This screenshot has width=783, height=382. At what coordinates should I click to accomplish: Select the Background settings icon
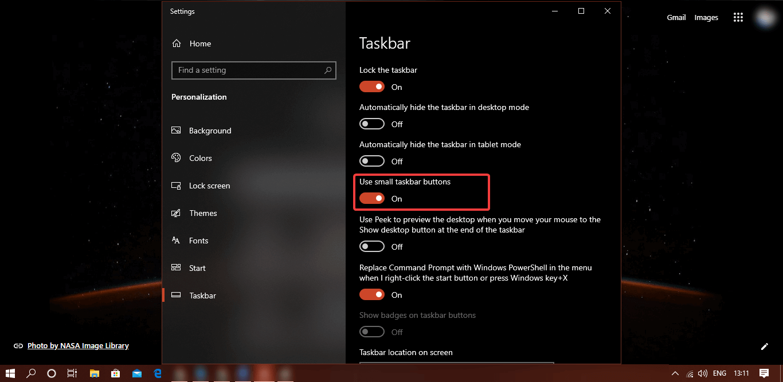point(176,131)
